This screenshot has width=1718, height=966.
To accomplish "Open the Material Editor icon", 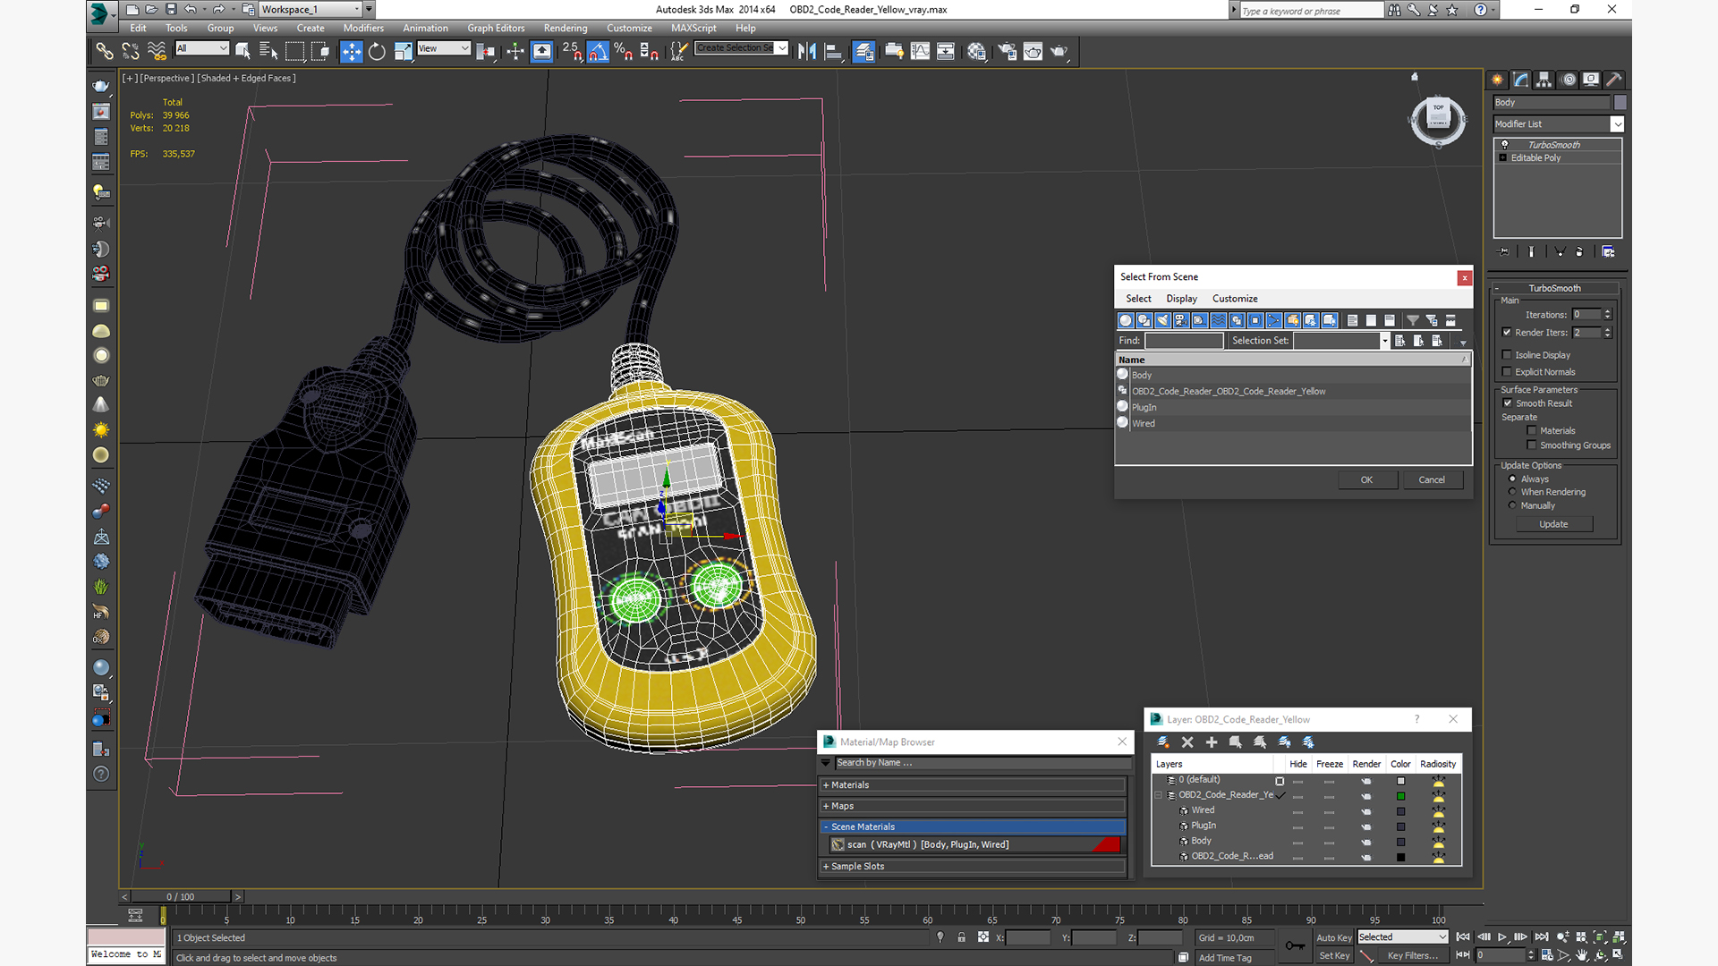I will pyautogui.click(x=976, y=52).
